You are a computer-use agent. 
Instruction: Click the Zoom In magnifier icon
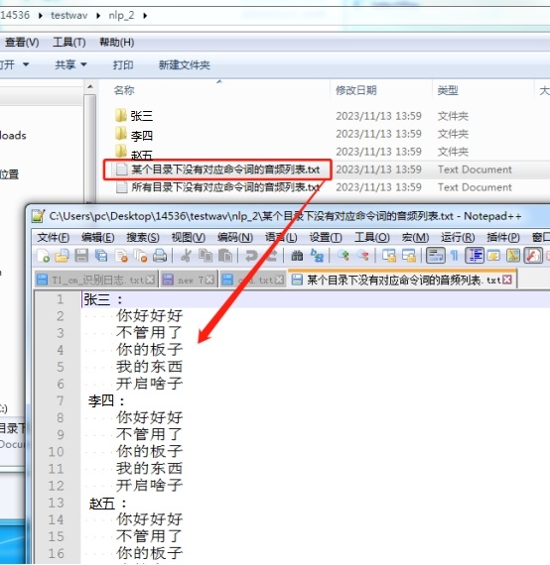344,256
